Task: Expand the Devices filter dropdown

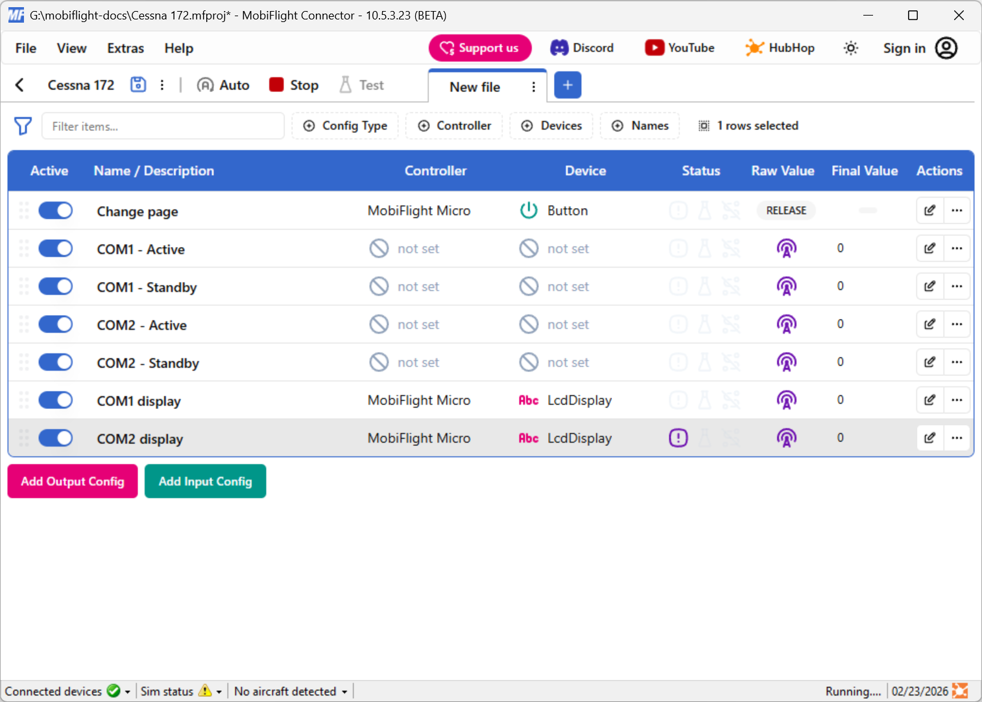Action: (x=551, y=126)
